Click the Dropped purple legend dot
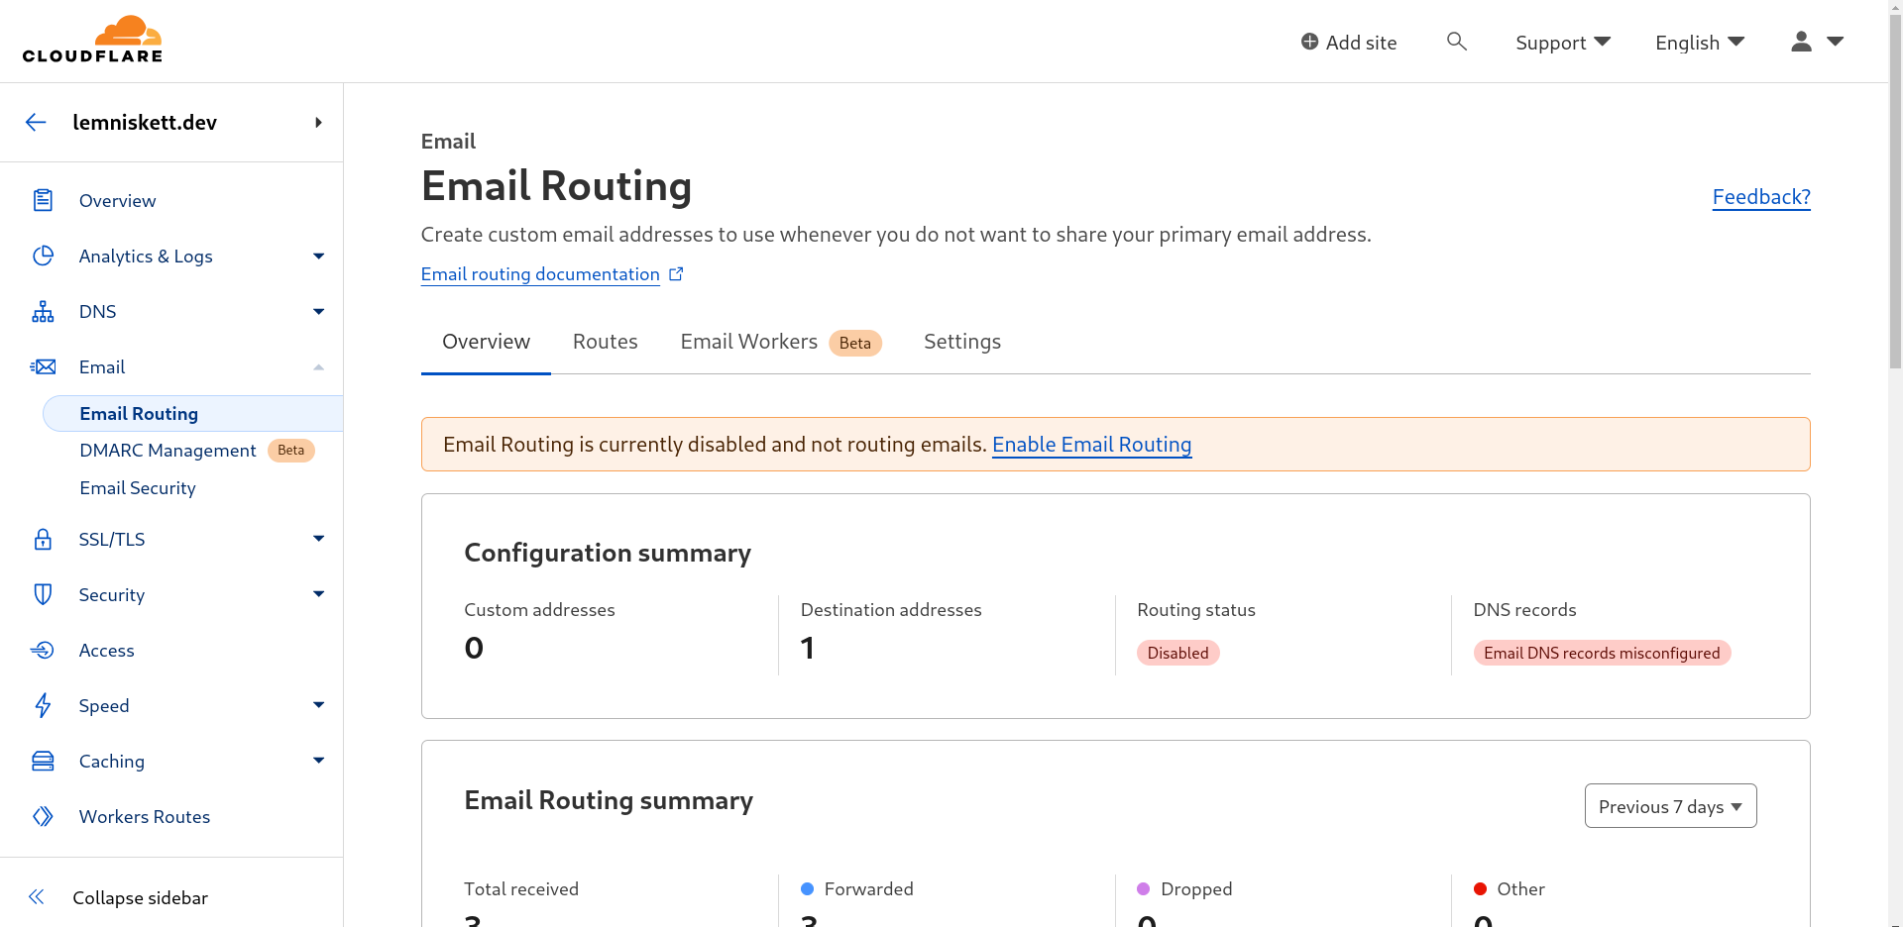This screenshot has height=927, width=1903. pyautogui.click(x=1143, y=889)
